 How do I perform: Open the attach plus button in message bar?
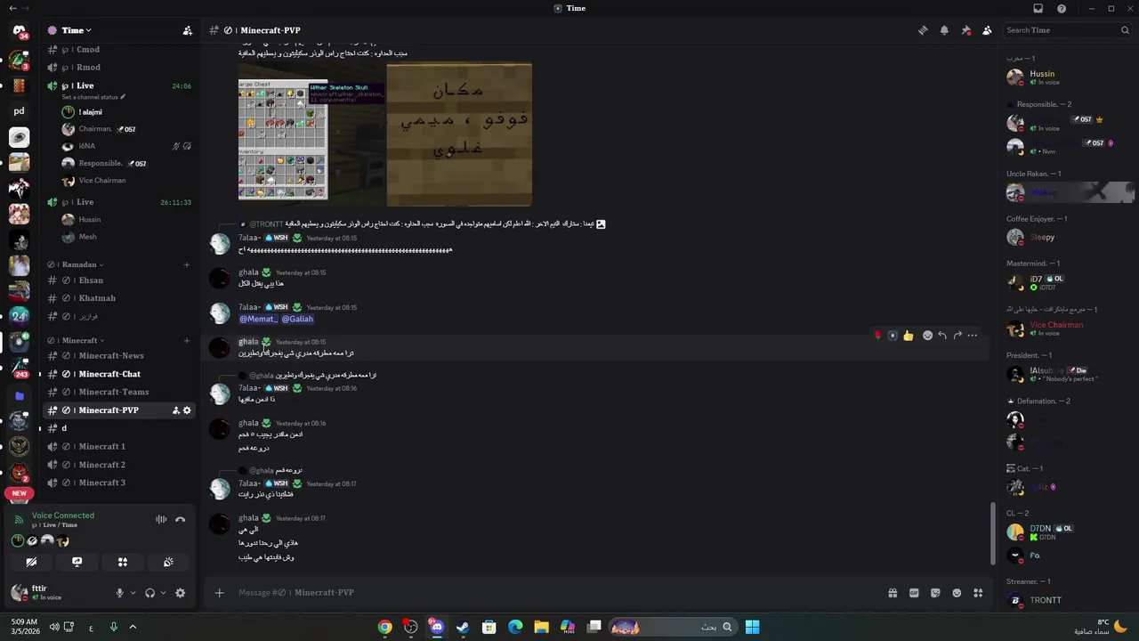[219, 593]
